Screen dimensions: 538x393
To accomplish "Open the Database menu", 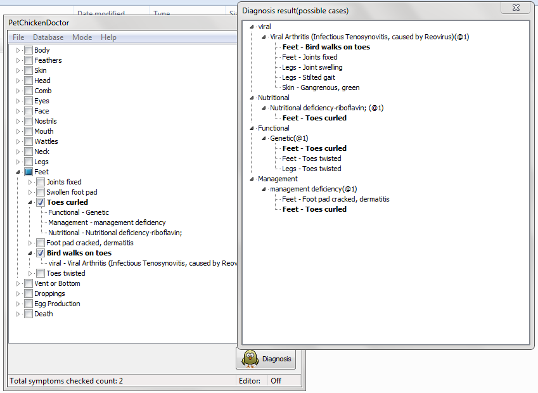I will pos(48,37).
